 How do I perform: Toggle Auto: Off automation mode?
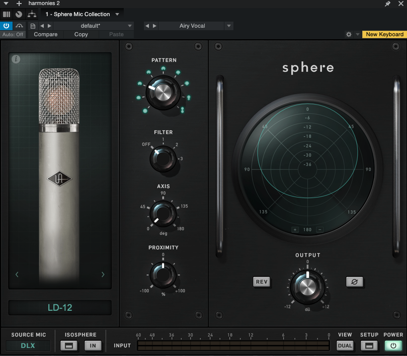13,34
